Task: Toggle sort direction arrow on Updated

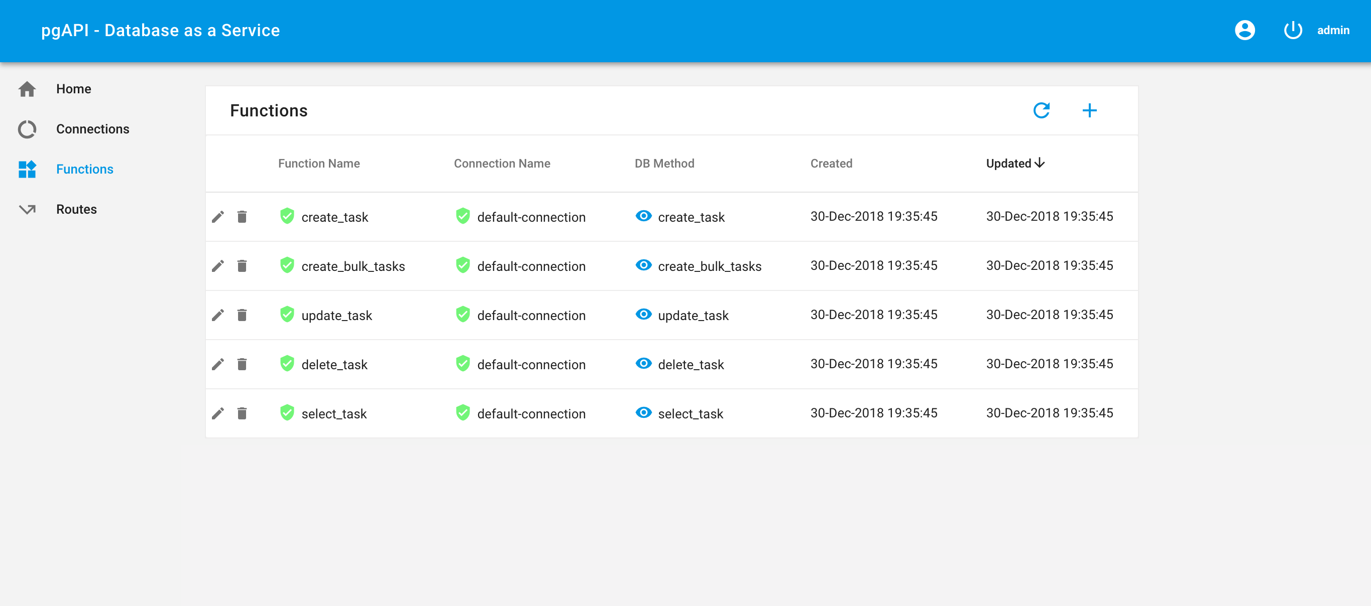Action: pyautogui.click(x=1040, y=163)
